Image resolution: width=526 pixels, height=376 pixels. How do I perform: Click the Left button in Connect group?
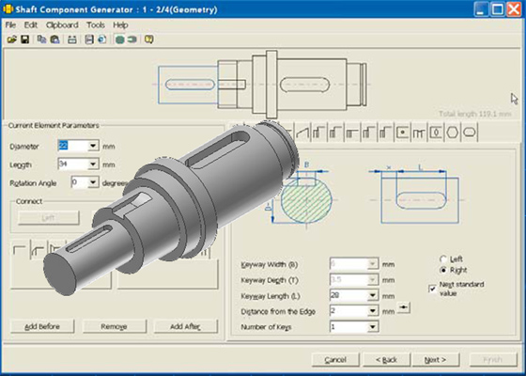click(48, 218)
